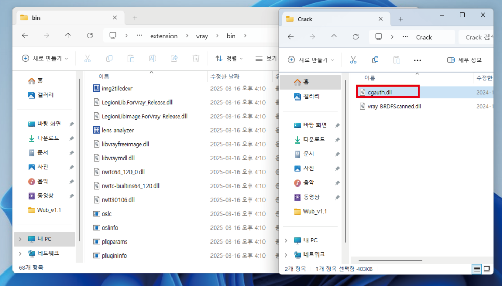
Task: Go back in the bin window
Action: [24, 36]
